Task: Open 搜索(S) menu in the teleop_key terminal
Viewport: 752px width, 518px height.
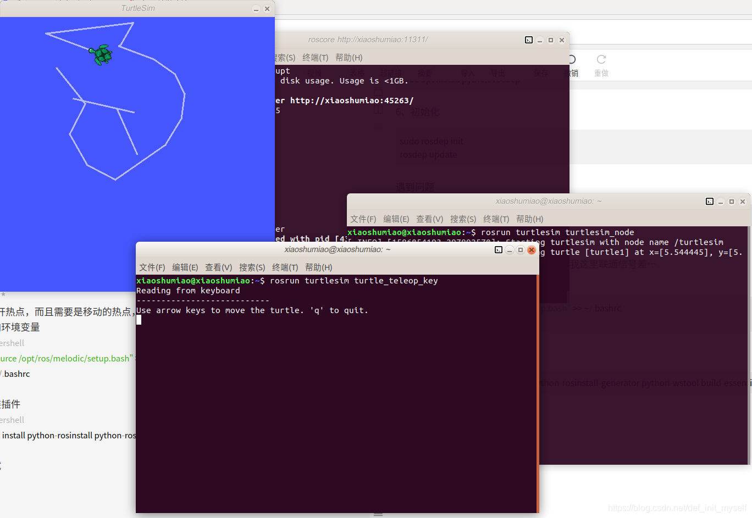Action: tap(252, 268)
